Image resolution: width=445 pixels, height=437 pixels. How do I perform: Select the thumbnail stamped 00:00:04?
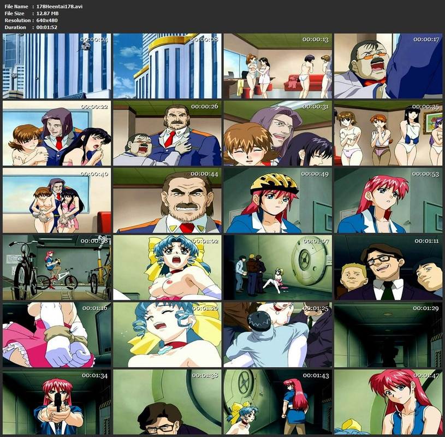[57, 66]
